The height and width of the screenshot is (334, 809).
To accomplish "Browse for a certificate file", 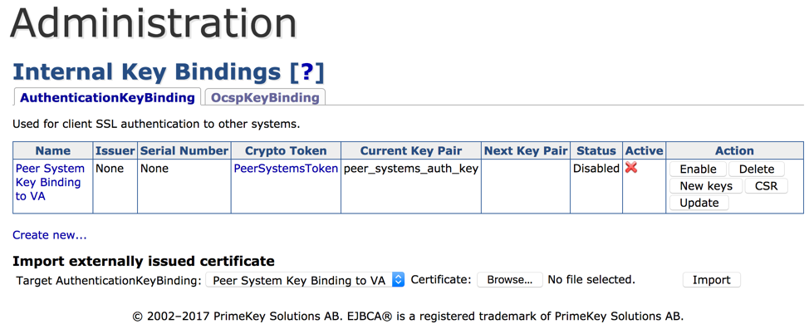I will (x=509, y=280).
